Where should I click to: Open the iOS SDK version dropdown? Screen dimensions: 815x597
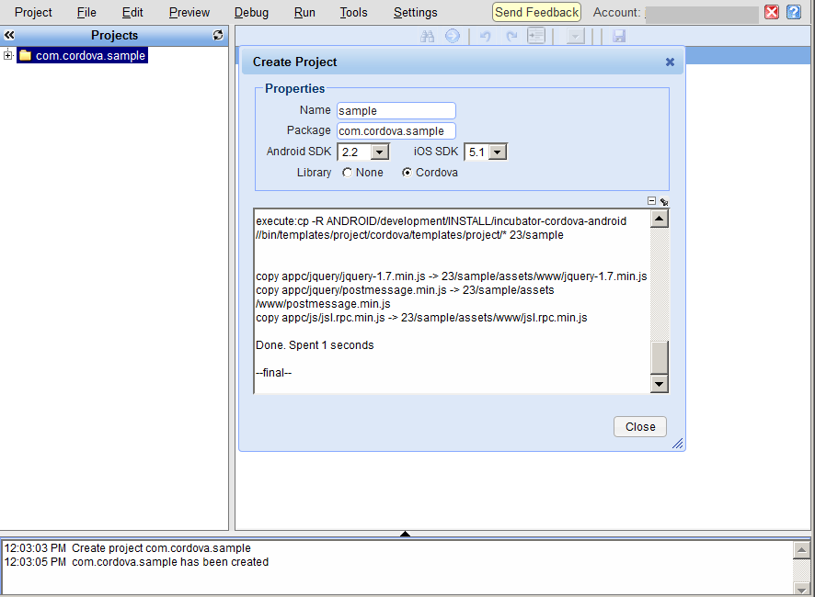pos(498,152)
